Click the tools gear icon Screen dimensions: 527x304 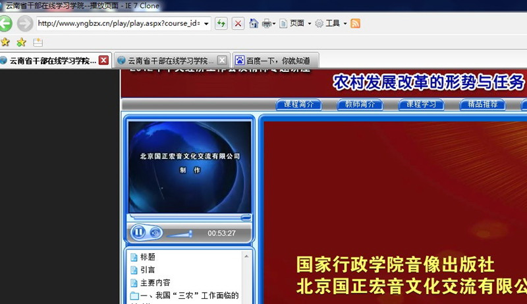coord(319,23)
